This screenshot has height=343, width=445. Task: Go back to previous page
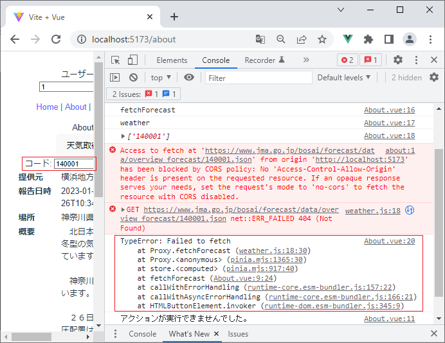[x=15, y=39]
